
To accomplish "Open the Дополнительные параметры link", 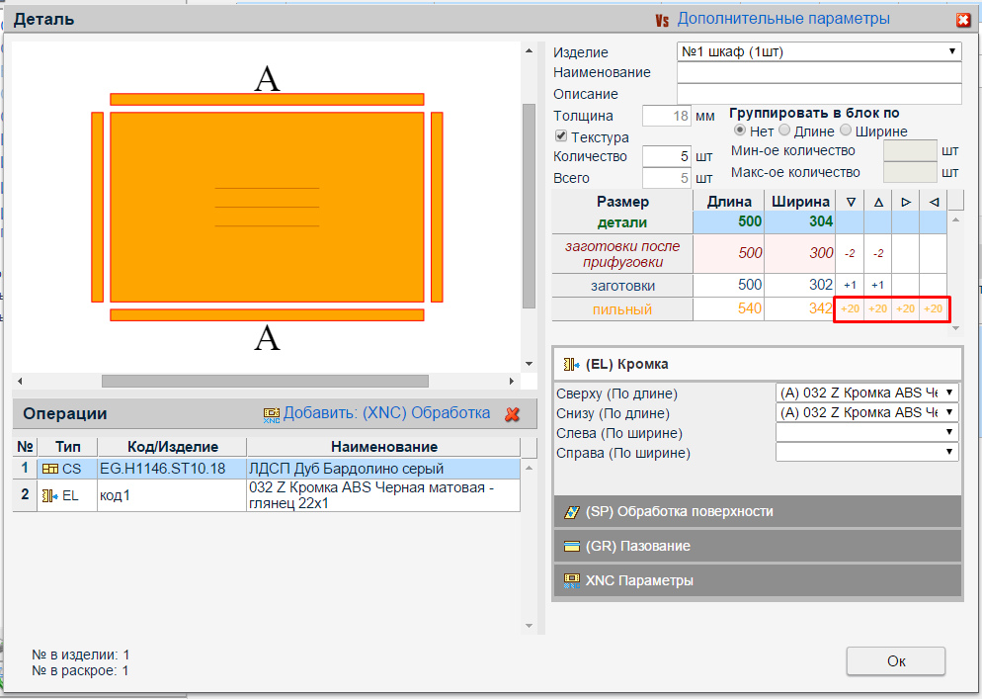I will [783, 19].
